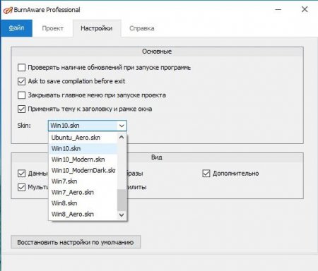The height and width of the screenshot is (271, 318).
Task: Click Восстановить настройки по умолчанию button
Action: coord(76,242)
